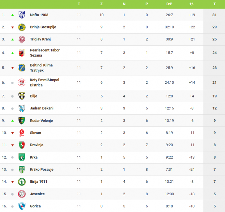Click the Z wins column header
Screen dimensions: 225x212
point(101,4)
